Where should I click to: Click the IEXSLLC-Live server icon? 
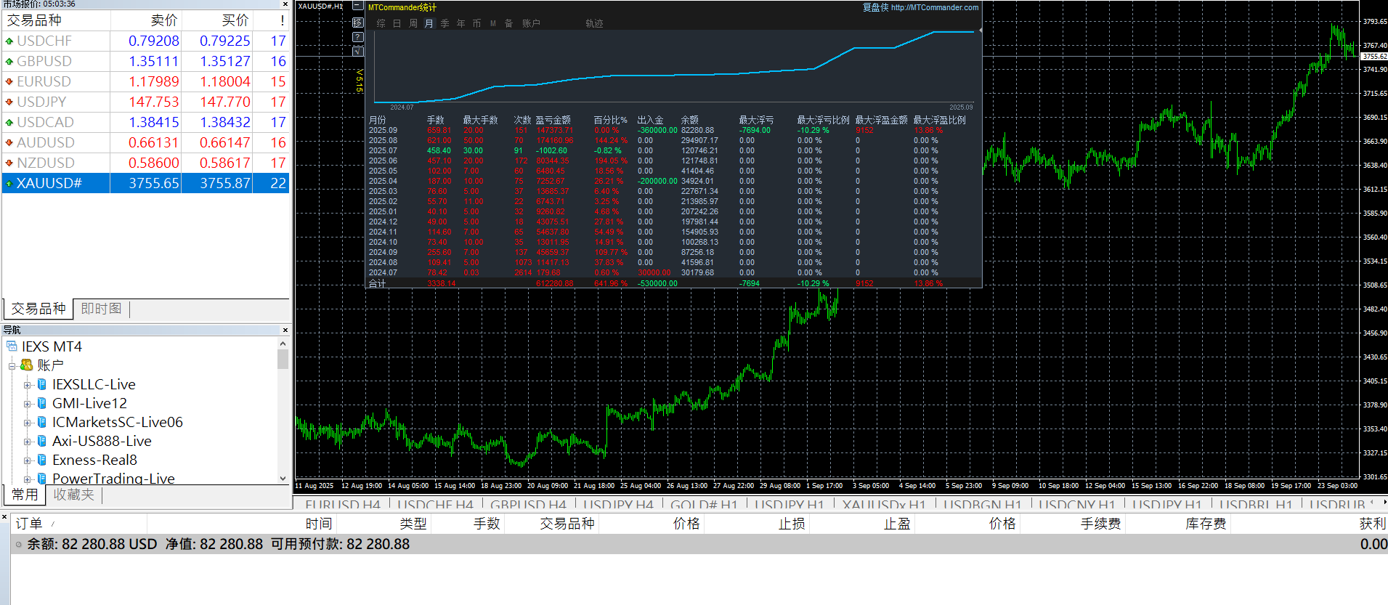click(x=42, y=384)
